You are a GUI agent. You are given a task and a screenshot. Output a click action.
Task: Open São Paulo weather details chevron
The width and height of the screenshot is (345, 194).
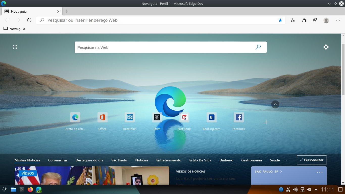pyautogui.click(x=281, y=171)
